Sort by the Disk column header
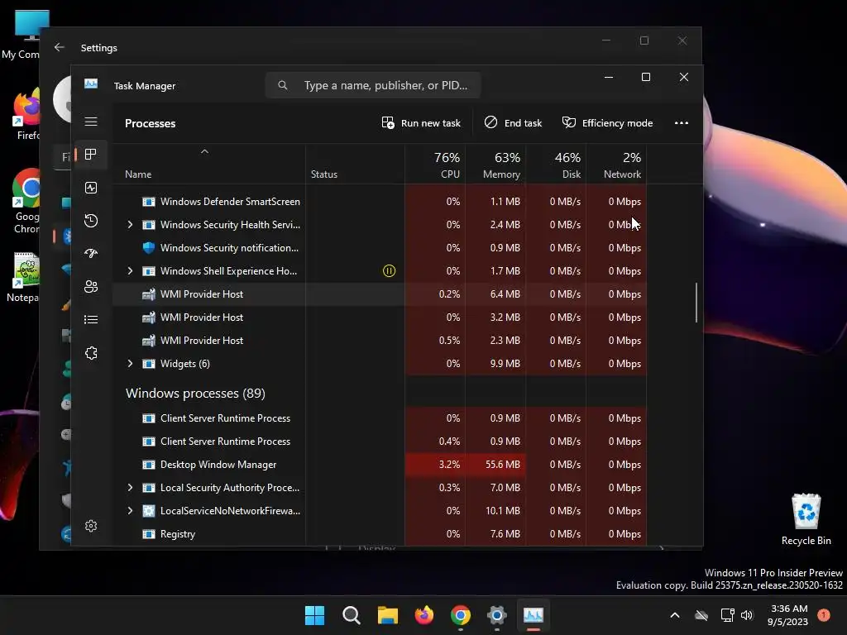Viewport: 847px width, 635px height. (x=557, y=165)
